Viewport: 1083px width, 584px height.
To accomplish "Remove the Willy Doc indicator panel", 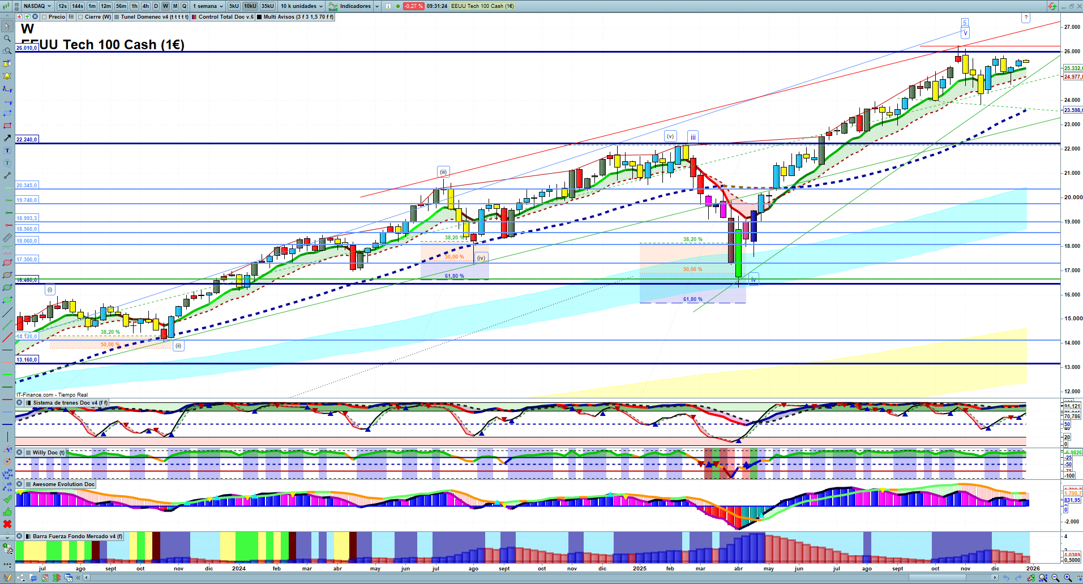I will [x=19, y=453].
